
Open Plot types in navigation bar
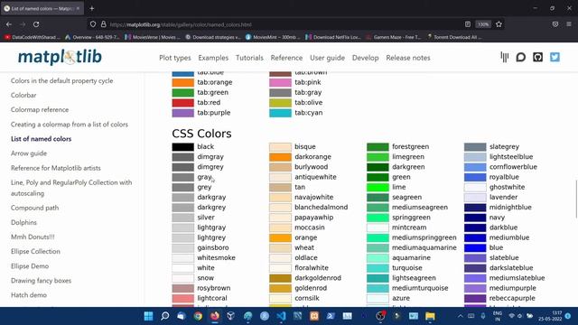(175, 58)
